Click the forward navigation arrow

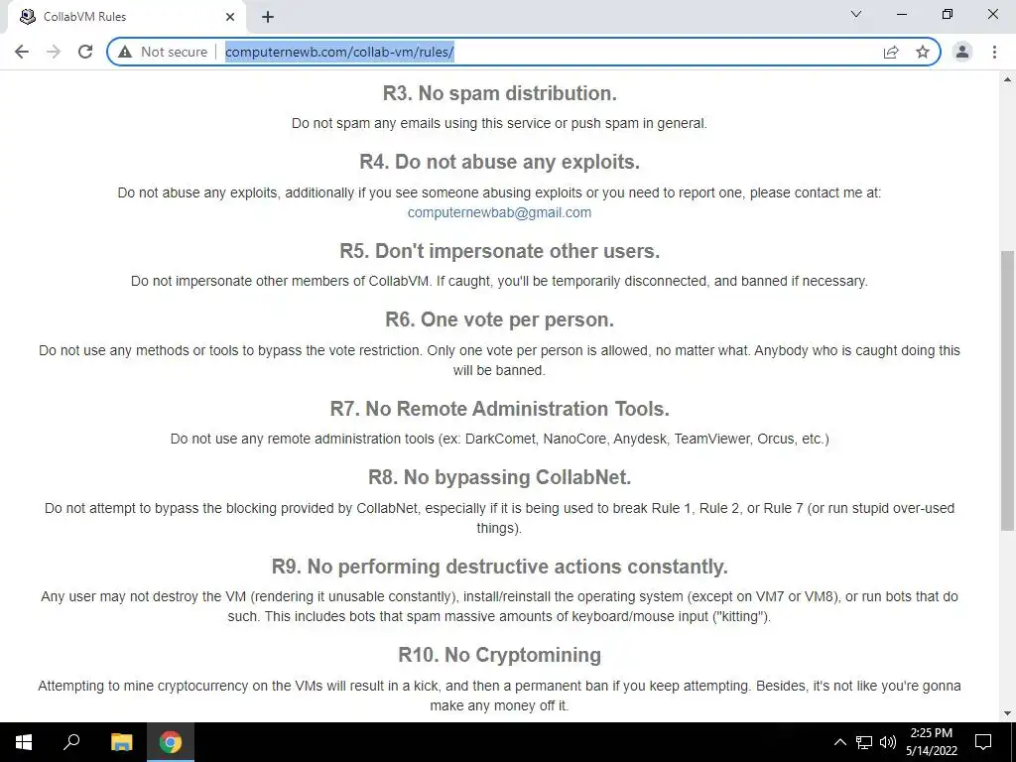[x=54, y=52]
